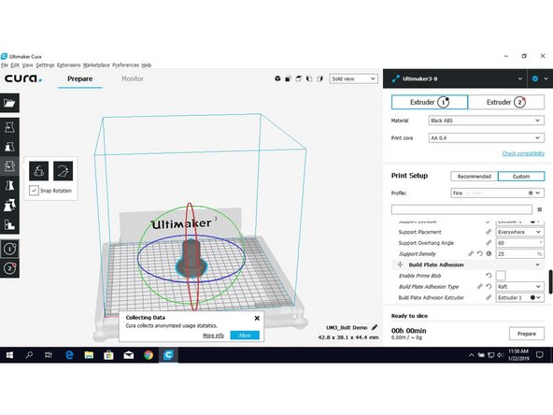
Task: Assign model to extruder 1 sidebar button
Action: [x=9, y=249]
